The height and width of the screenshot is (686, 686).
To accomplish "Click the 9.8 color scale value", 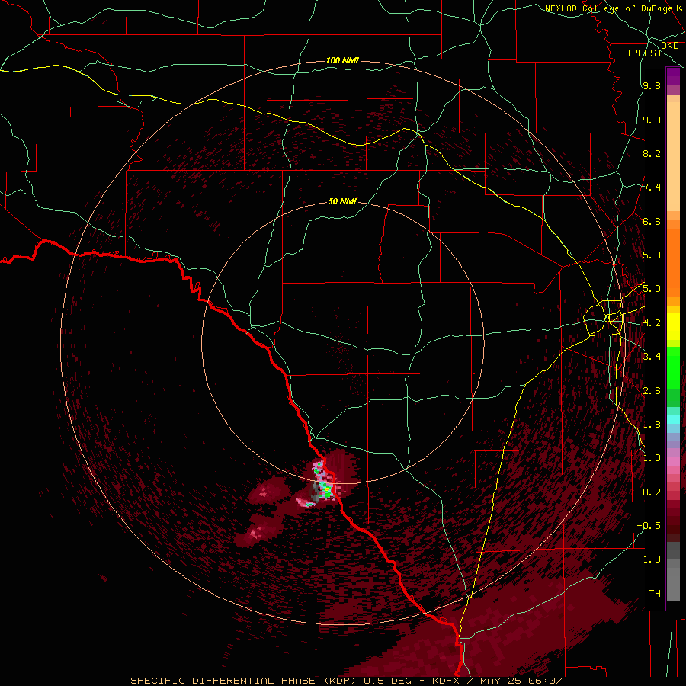I will (652, 85).
